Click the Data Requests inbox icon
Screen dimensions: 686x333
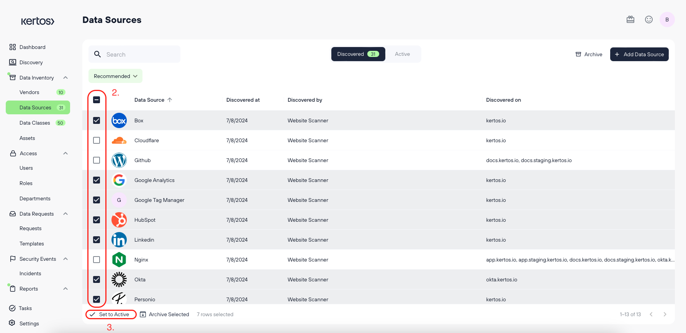13,214
